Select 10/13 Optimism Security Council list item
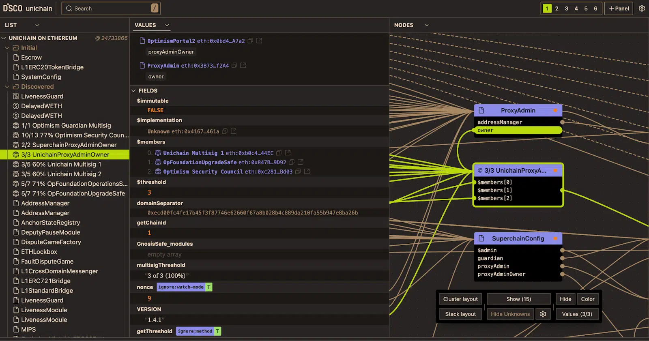The width and height of the screenshot is (649, 341). pos(65,135)
